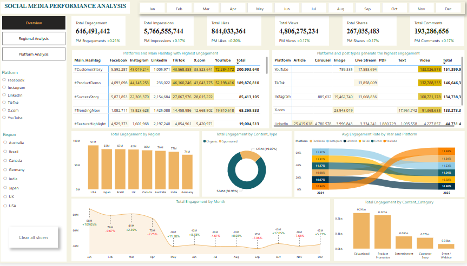Select TikTok platform radio option
The image size is (467, 266).
pyautogui.click(x=4, y=103)
